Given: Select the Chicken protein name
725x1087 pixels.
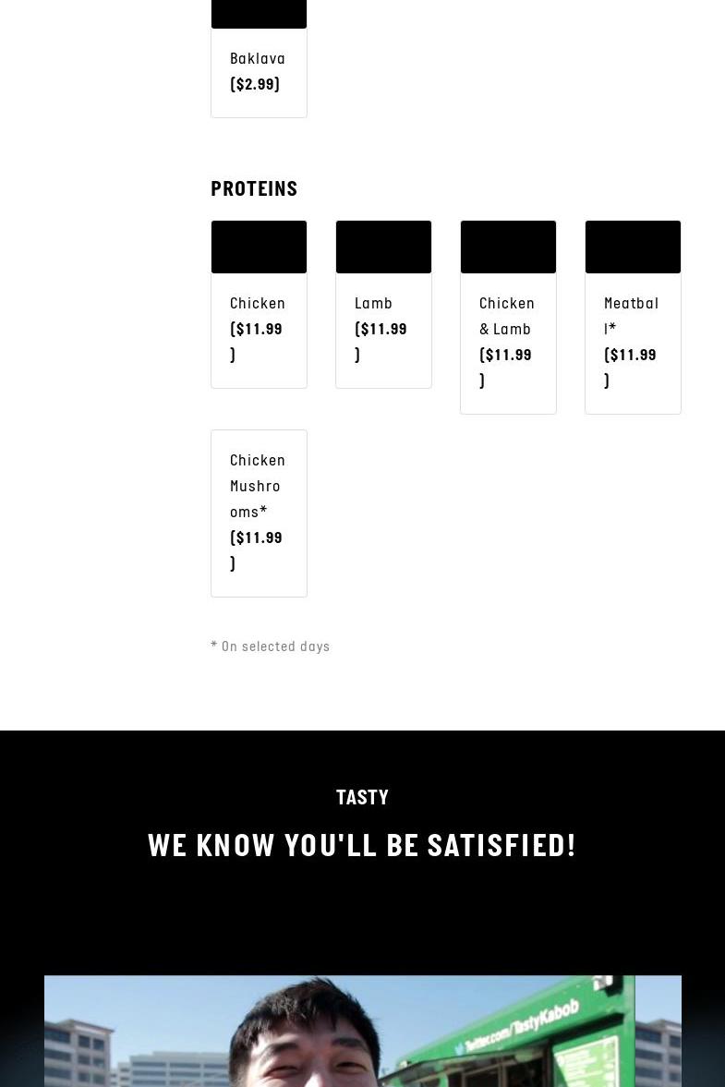Looking at the screenshot, I should [257, 304].
